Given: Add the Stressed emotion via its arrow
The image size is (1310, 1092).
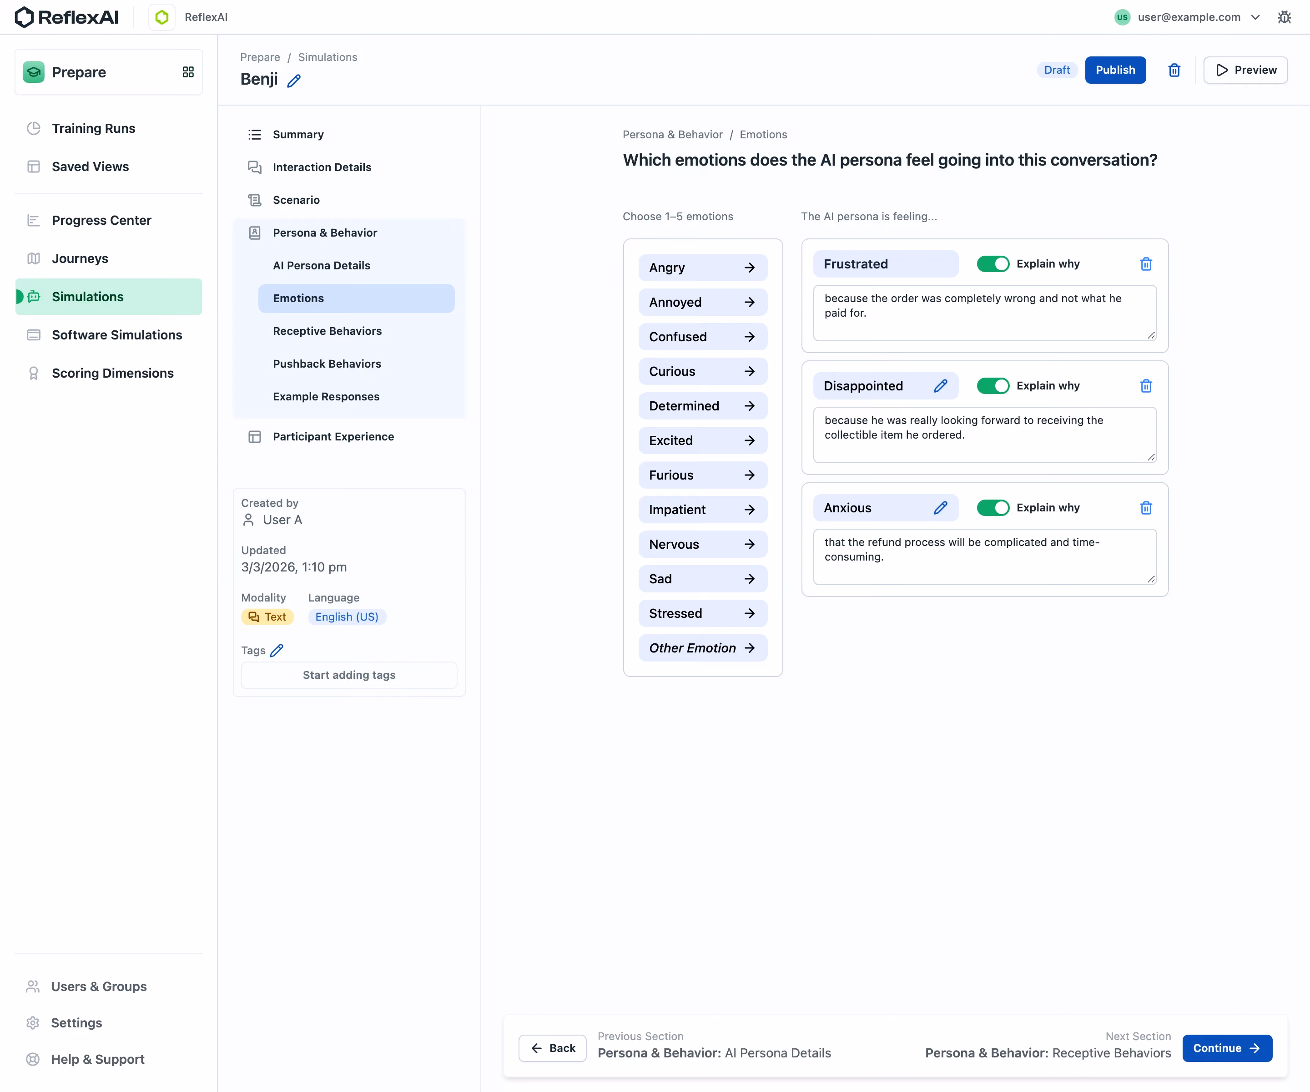Looking at the screenshot, I should click(749, 613).
